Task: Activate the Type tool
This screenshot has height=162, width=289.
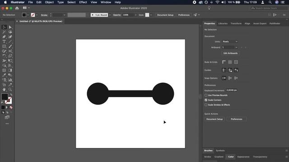Action: [x=4, y=41]
